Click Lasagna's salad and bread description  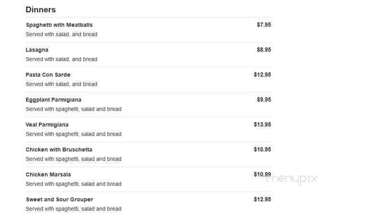click(x=61, y=59)
